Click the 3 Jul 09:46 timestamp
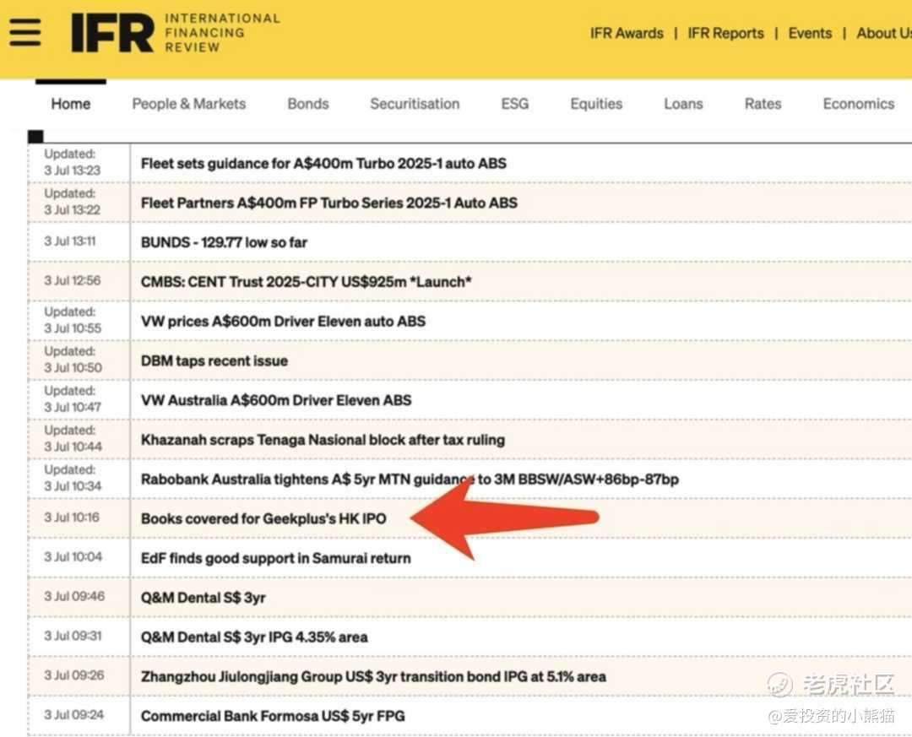The height and width of the screenshot is (737, 912). point(74,597)
